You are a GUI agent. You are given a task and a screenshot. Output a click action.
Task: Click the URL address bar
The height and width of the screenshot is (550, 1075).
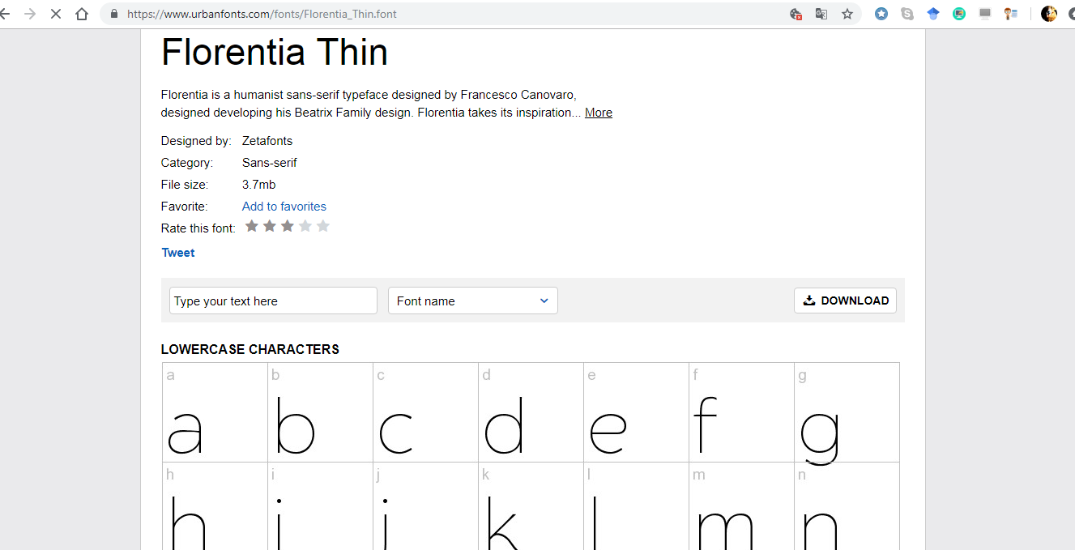coord(454,14)
